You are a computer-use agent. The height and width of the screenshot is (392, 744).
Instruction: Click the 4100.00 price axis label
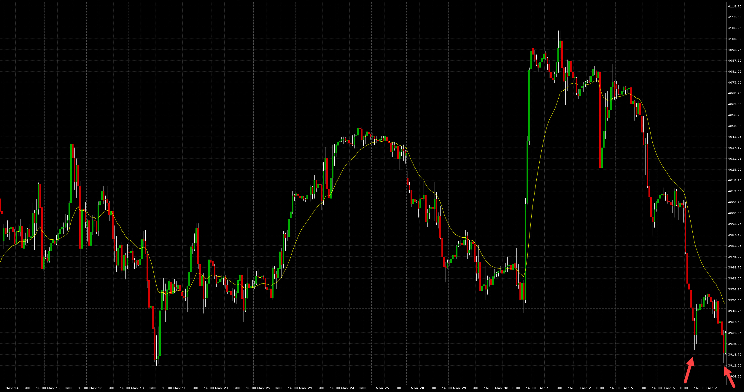click(x=735, y=39)
